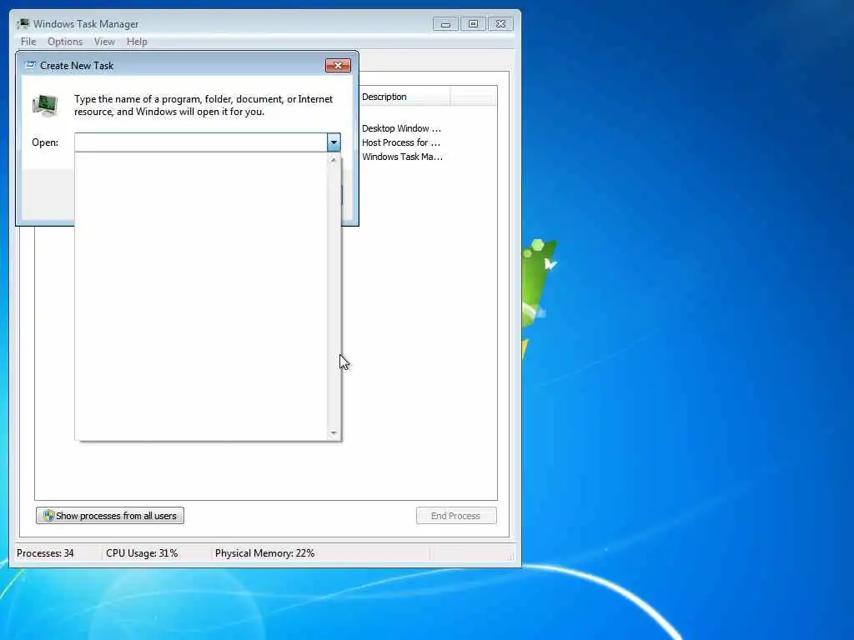854x640 pixels.
Task: Click the dropdown list scroll up arrow
Action: pyautogui.click(x=334, y=160)
